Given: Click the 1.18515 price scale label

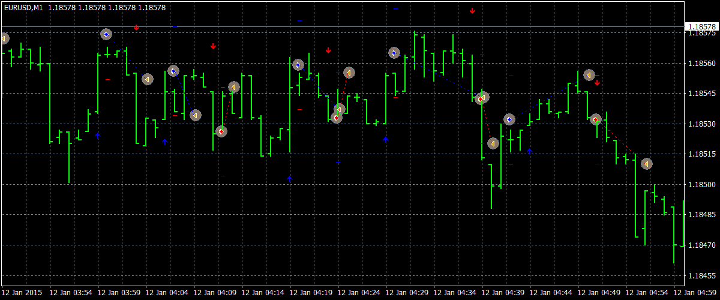Looking at the screenshot, I should click(x=701, y=154).
